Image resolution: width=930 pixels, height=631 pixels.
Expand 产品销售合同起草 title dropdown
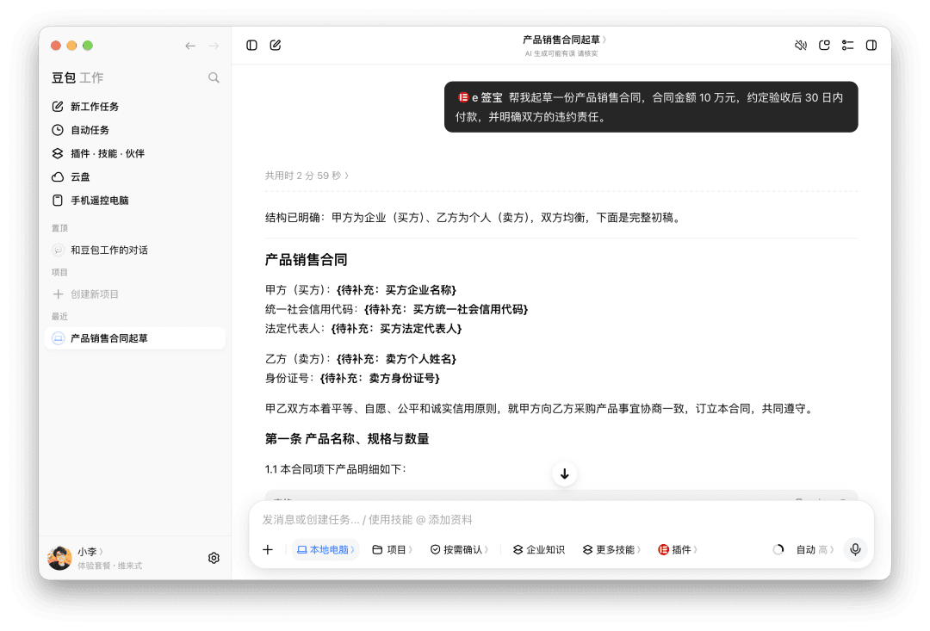(564, 40)
